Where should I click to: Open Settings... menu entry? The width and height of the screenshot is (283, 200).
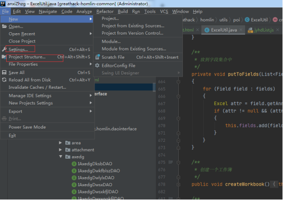(x=47, y=49)
